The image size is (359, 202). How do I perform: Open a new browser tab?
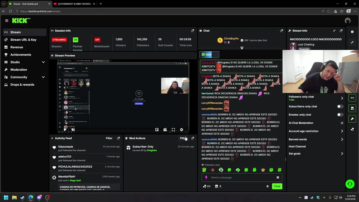coord(101,4)
